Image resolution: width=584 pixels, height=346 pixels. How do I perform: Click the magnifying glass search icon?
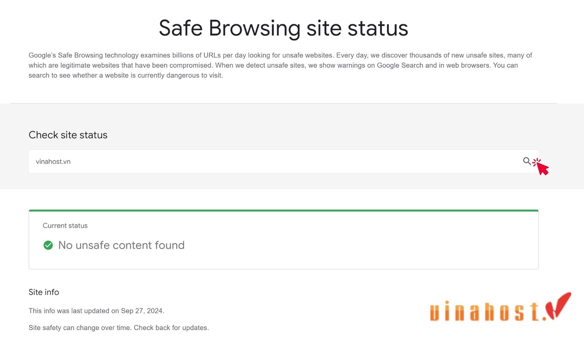coord(527,161)
